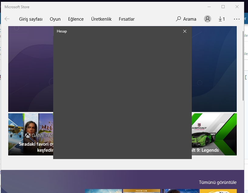248x193 pixels.
Task: Open the Xbox Game Pass promo tile
Action: (31, 134)
